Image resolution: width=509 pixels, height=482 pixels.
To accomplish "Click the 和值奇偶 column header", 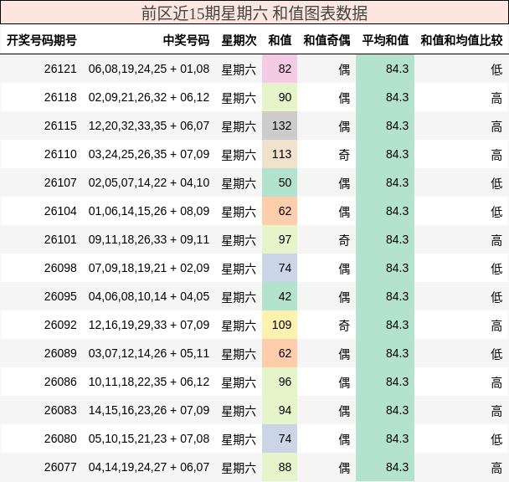I will (326, 40).
